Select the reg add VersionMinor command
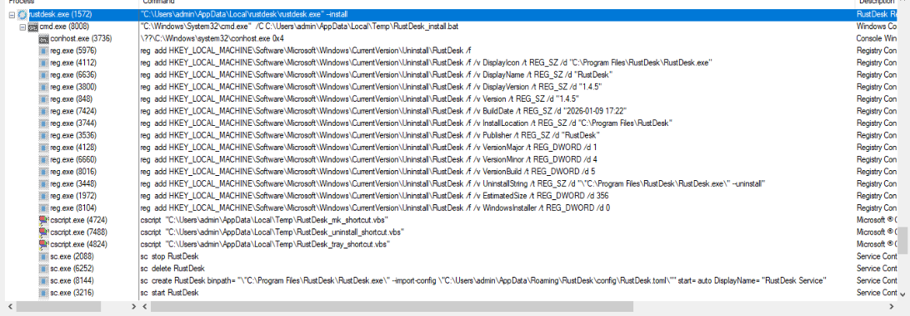Screen dimensions: 910x316 click(368, 159)
